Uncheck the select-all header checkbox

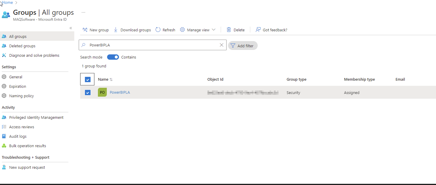[88, 79]
